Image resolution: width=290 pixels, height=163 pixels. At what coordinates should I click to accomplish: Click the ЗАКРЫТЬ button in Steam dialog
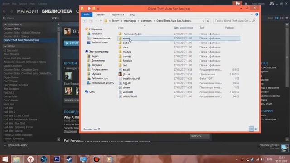pyautogui.click(x=200, y=136)
